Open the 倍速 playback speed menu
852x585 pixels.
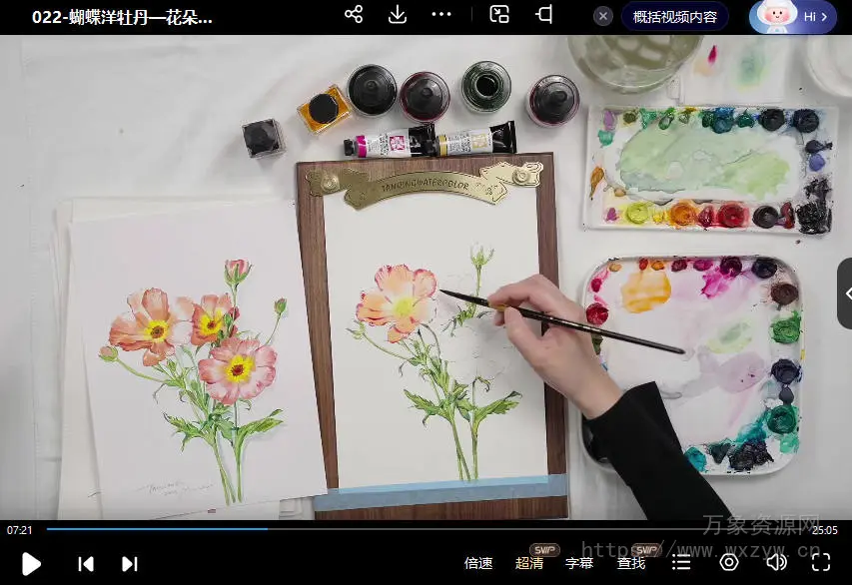(478, 563)
